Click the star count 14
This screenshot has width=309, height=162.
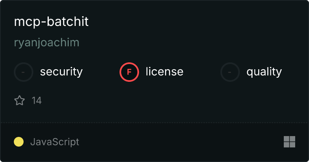pyautogui.click(x=37, y=100)
